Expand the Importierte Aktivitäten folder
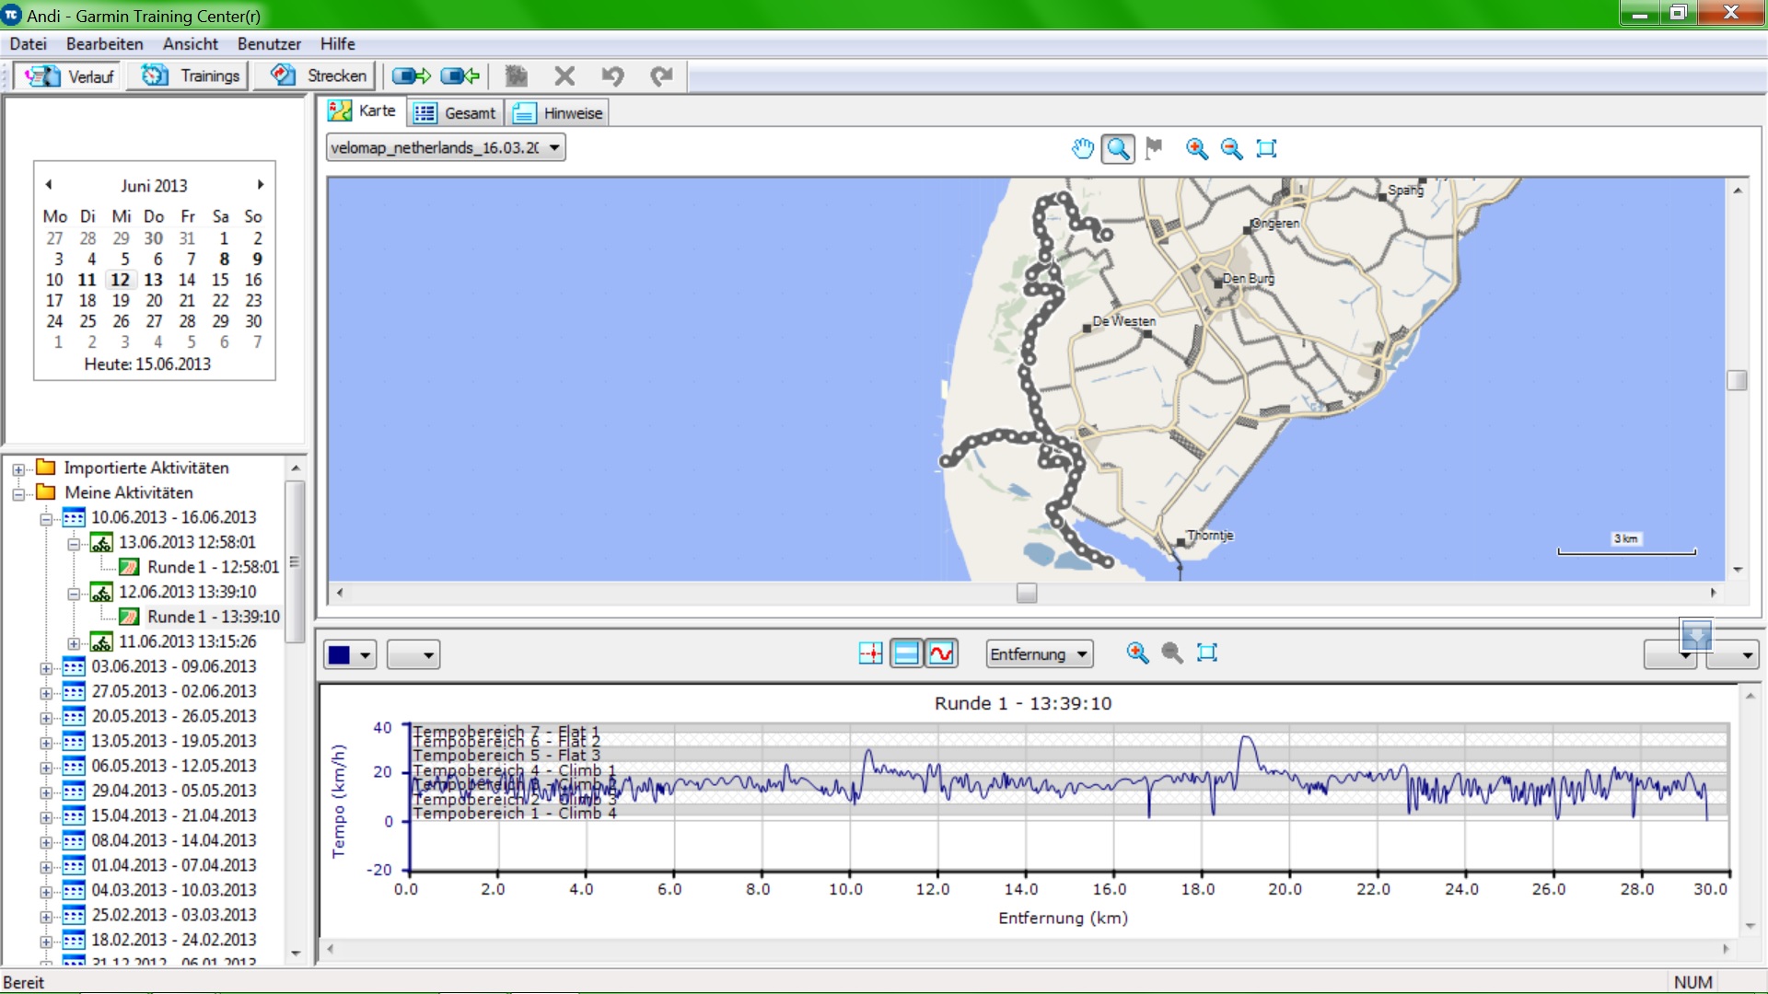The height and width of the screenshot is (994, 1768). point(17,469)
